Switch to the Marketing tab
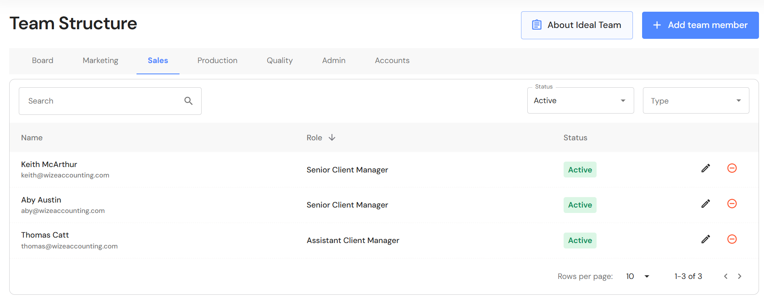 (100, 61)
